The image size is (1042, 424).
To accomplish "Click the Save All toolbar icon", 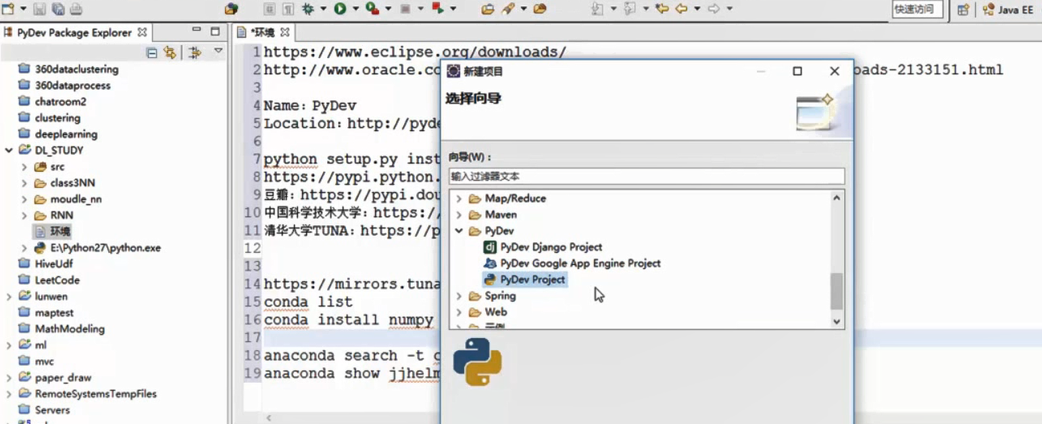I will 58,9.
